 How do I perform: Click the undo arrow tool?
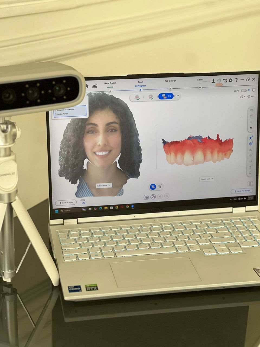[167, 196]
